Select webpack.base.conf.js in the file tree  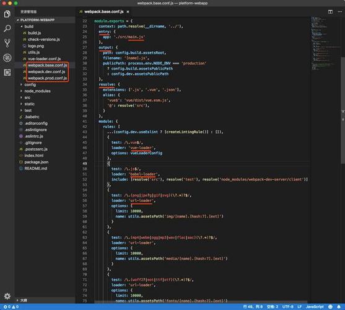click(x=45, y=65)
